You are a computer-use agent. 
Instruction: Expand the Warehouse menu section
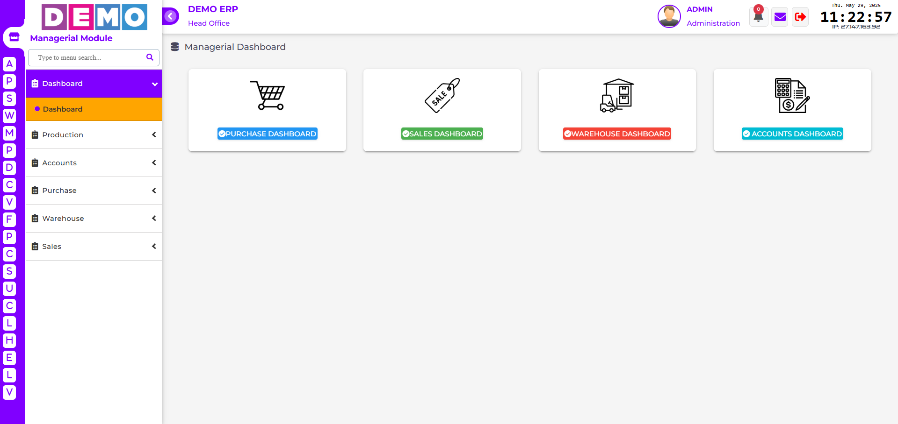coord(94,219)
